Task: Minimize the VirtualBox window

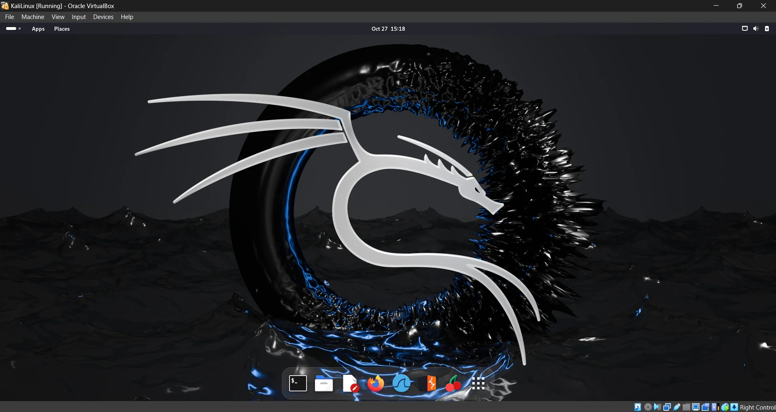Action: 716,6
